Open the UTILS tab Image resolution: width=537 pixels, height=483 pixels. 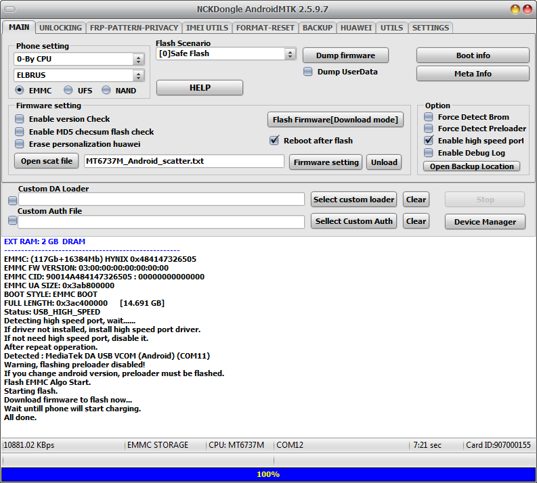click(x=392, y=28)
